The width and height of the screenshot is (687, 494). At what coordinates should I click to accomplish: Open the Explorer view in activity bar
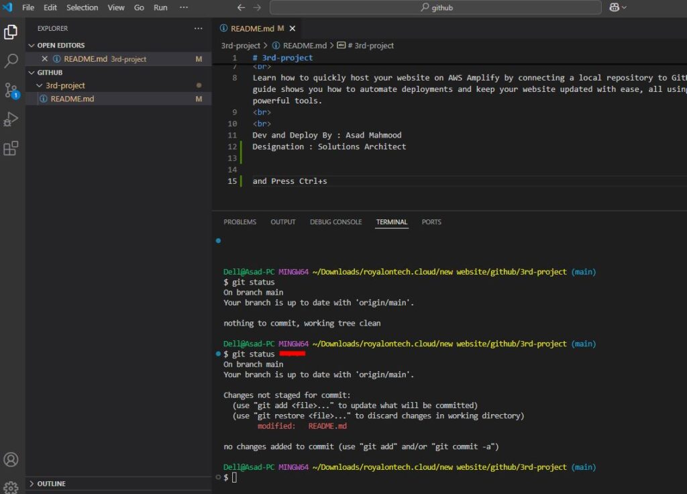[11, 32]
